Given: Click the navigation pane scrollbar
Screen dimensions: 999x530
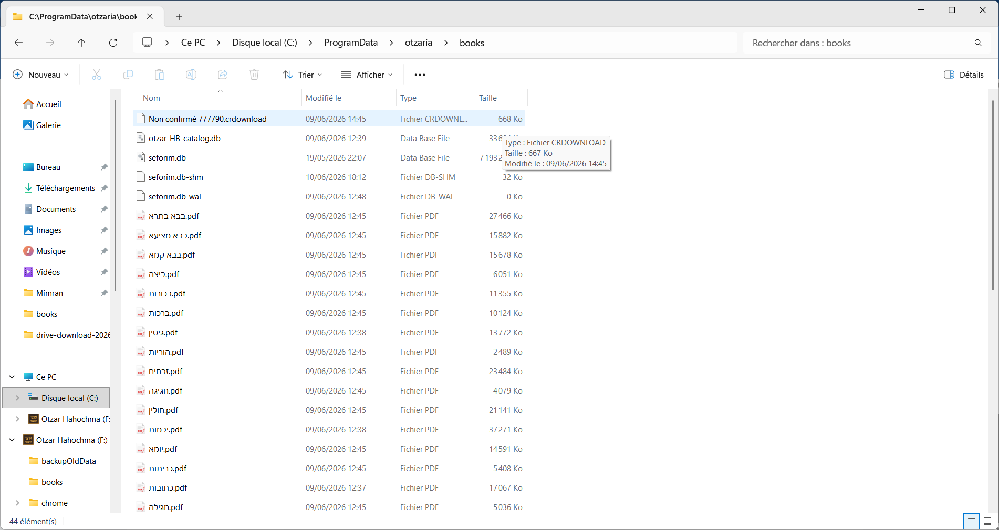Looking at the screenshot, I should coord(115,194).
